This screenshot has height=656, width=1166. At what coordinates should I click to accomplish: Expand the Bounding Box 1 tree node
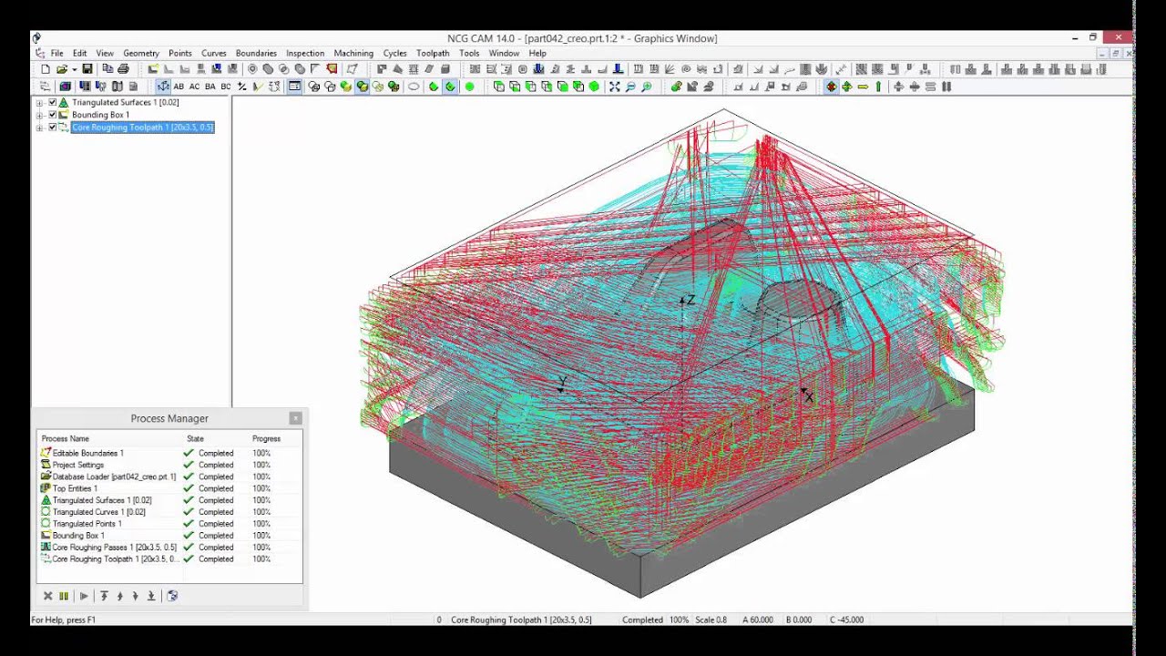39,115
